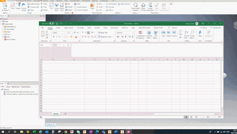Expand the Solid Bodies(1) node
Screen dimensions: 237x134
coord(3,27)
